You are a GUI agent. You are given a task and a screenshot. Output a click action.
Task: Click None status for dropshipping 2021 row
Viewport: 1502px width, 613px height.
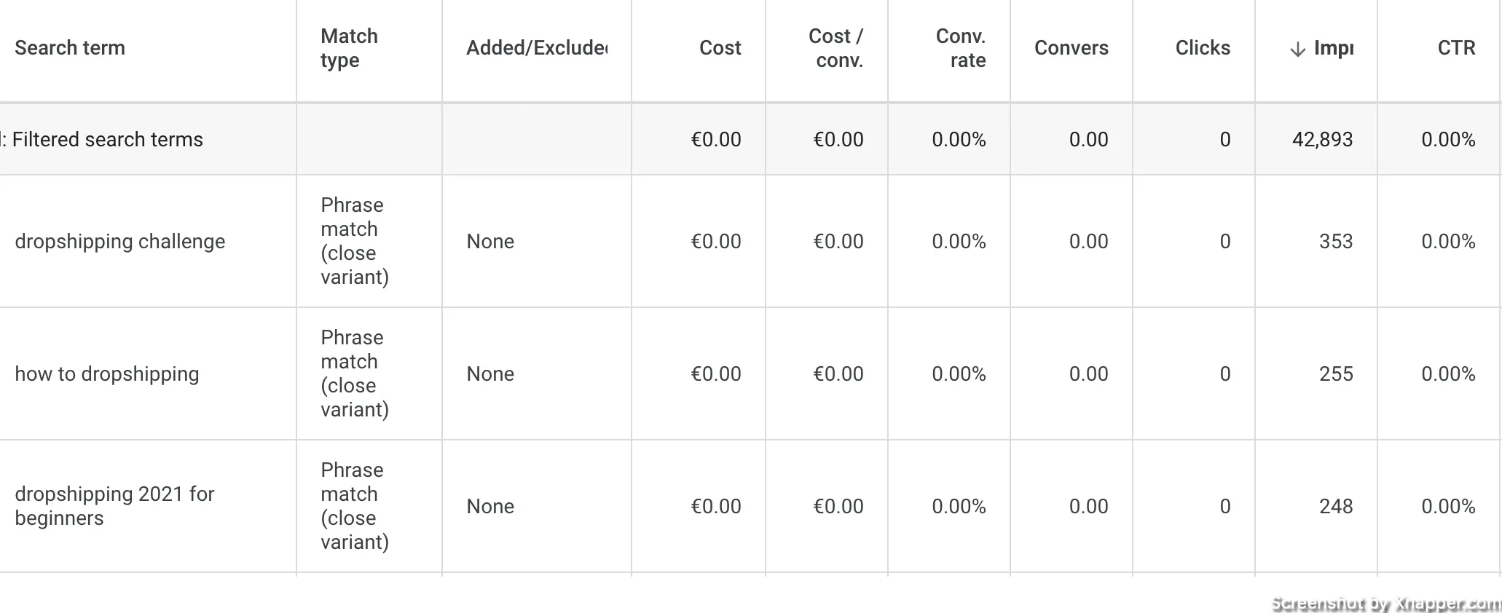[490, 507]
